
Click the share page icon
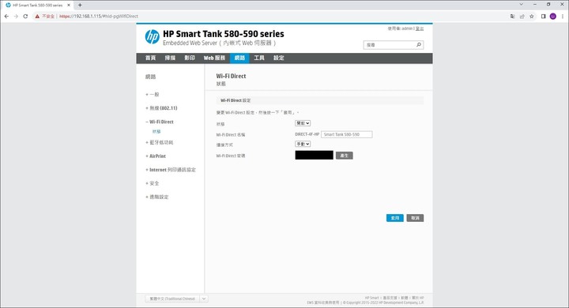pyautogui.click(x=522, y=17)
